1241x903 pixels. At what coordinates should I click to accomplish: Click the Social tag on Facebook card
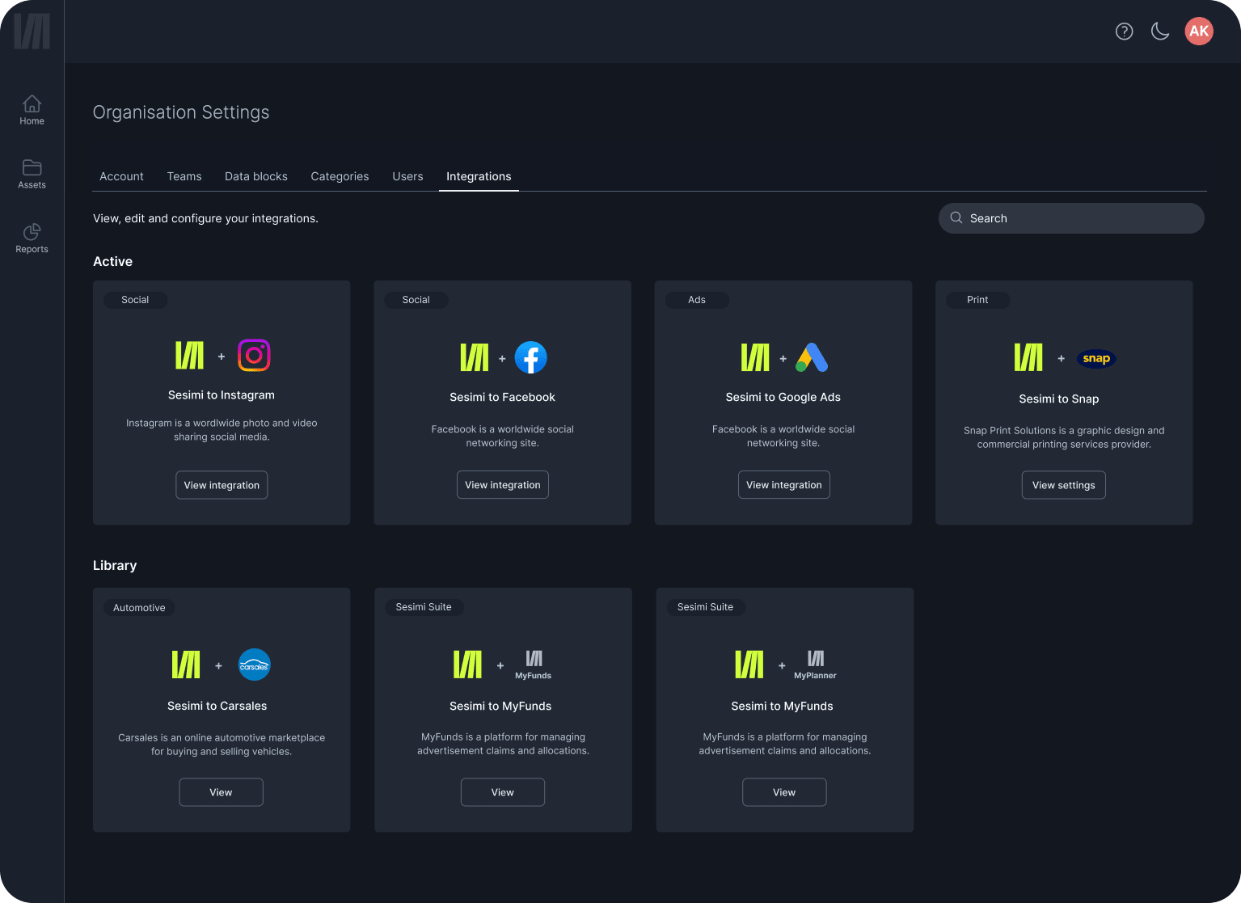[x=416, y=300]
